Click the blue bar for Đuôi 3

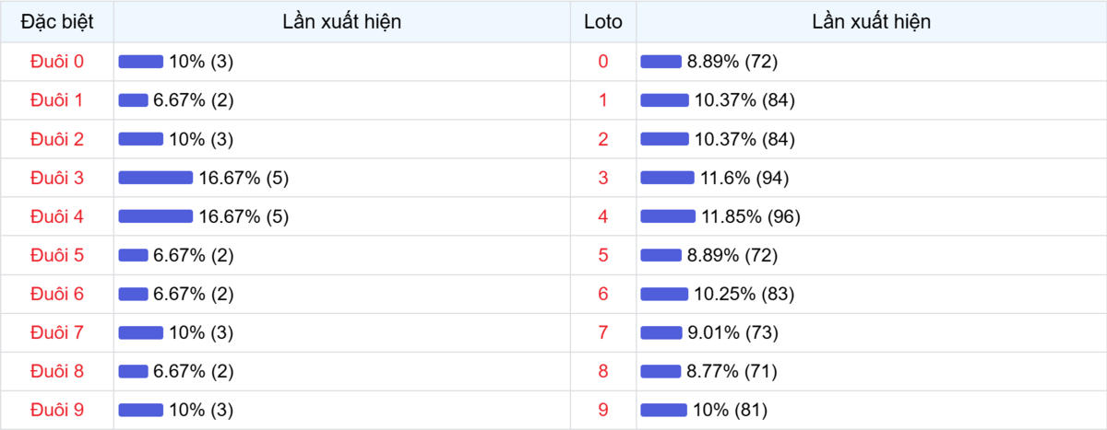(156, 178)
